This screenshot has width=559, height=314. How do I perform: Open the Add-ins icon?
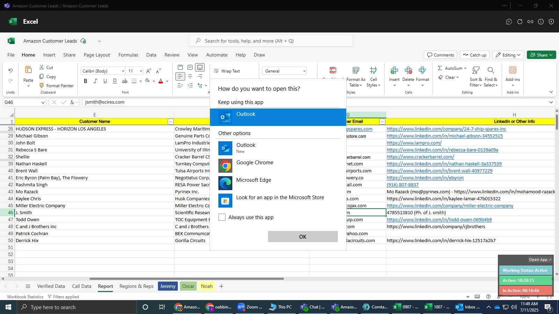pyautogui.click(x=513, y=70)
